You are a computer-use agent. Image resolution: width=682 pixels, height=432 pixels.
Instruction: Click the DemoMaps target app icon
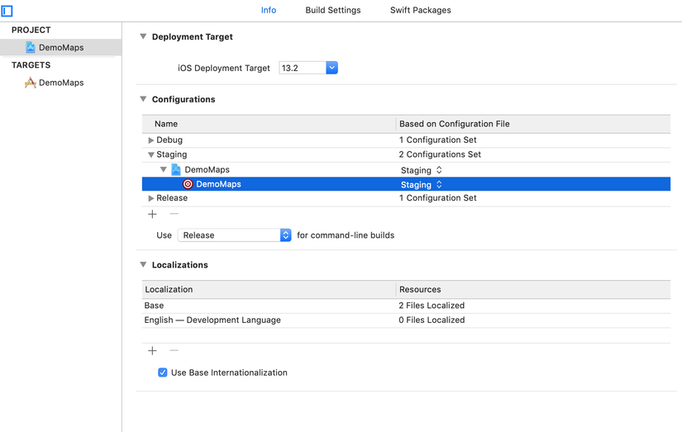(x=31, y=83)
